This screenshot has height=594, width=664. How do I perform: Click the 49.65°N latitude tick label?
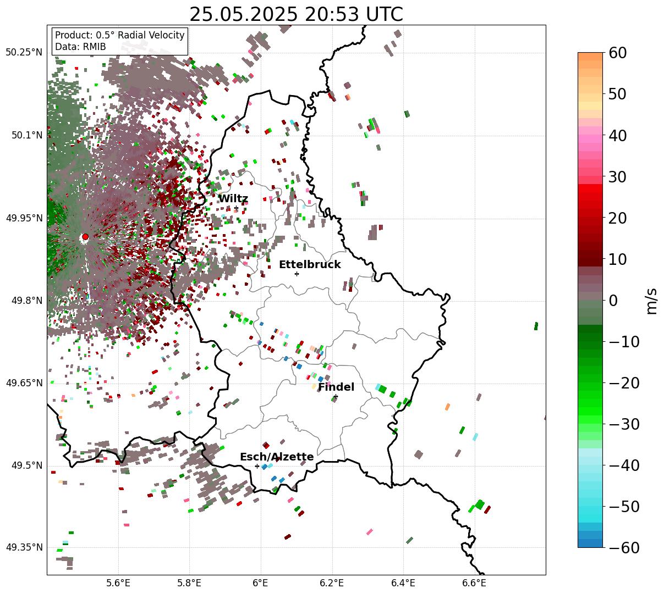pos(24,383)
